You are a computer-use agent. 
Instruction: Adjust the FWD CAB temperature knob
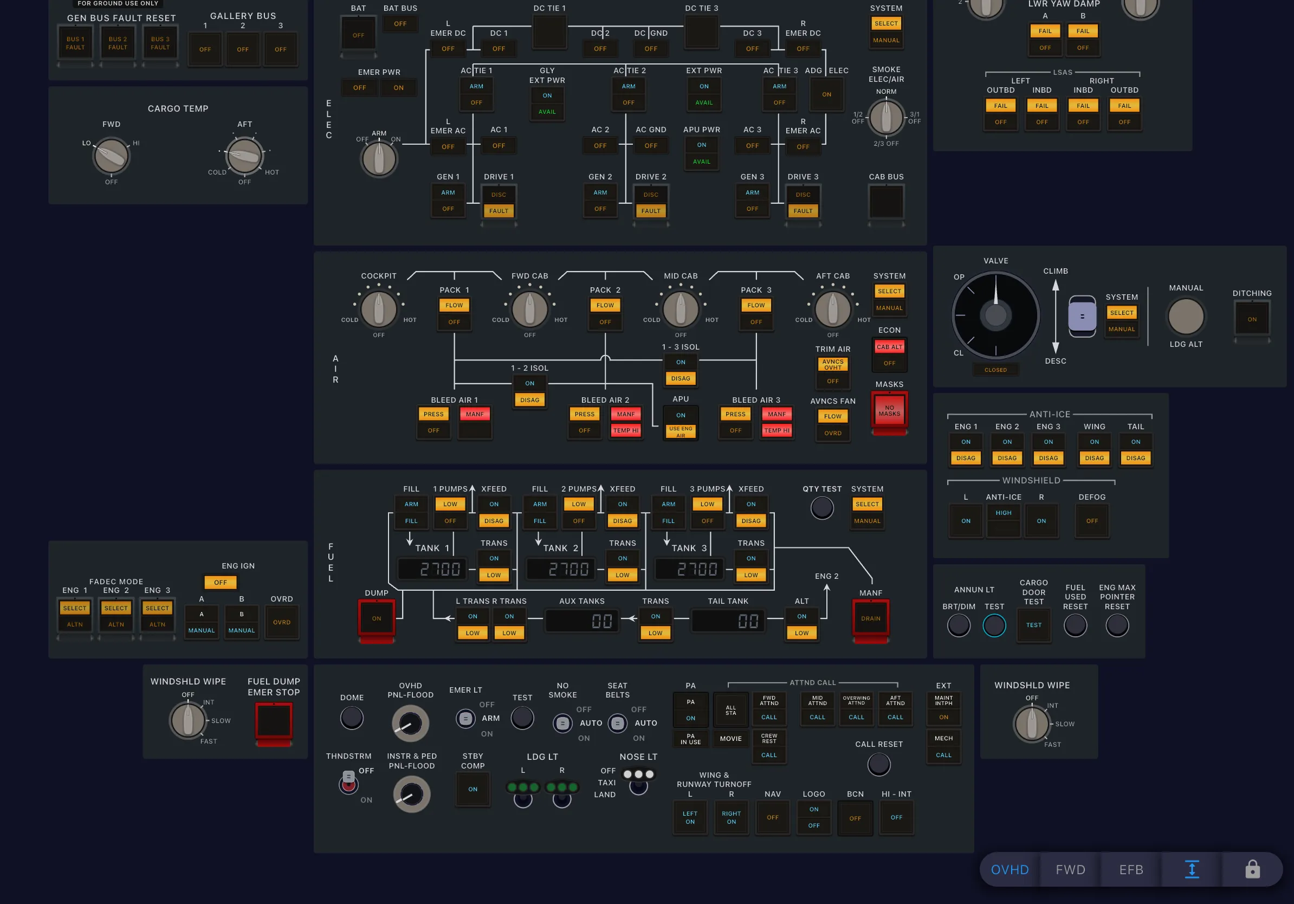(529, 308)
